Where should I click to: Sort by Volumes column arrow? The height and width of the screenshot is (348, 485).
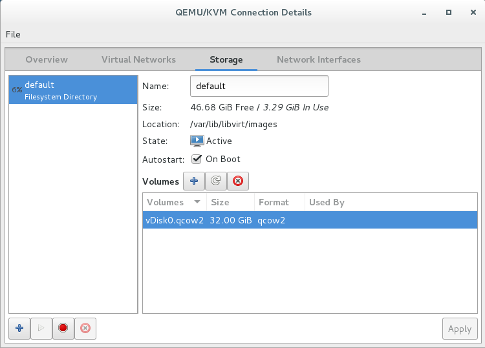pos(197,202)
